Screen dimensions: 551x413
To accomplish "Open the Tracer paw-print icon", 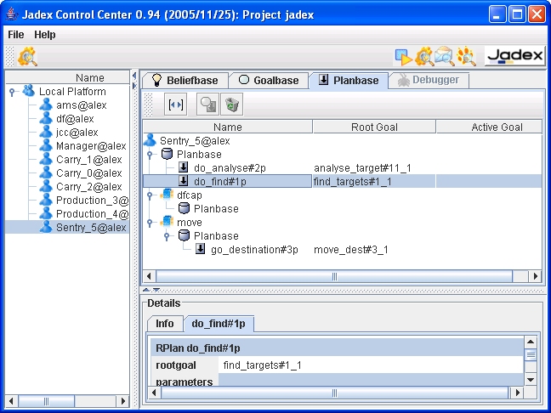I will coord(466,56).
